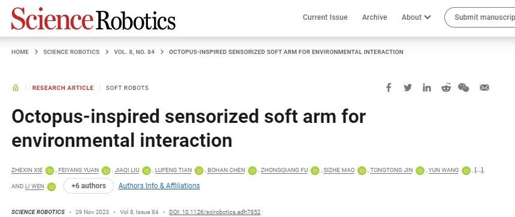Go to the Archive menu item
Screen dimensions: 515x217
pyautogui.click(x=374, y=17)
